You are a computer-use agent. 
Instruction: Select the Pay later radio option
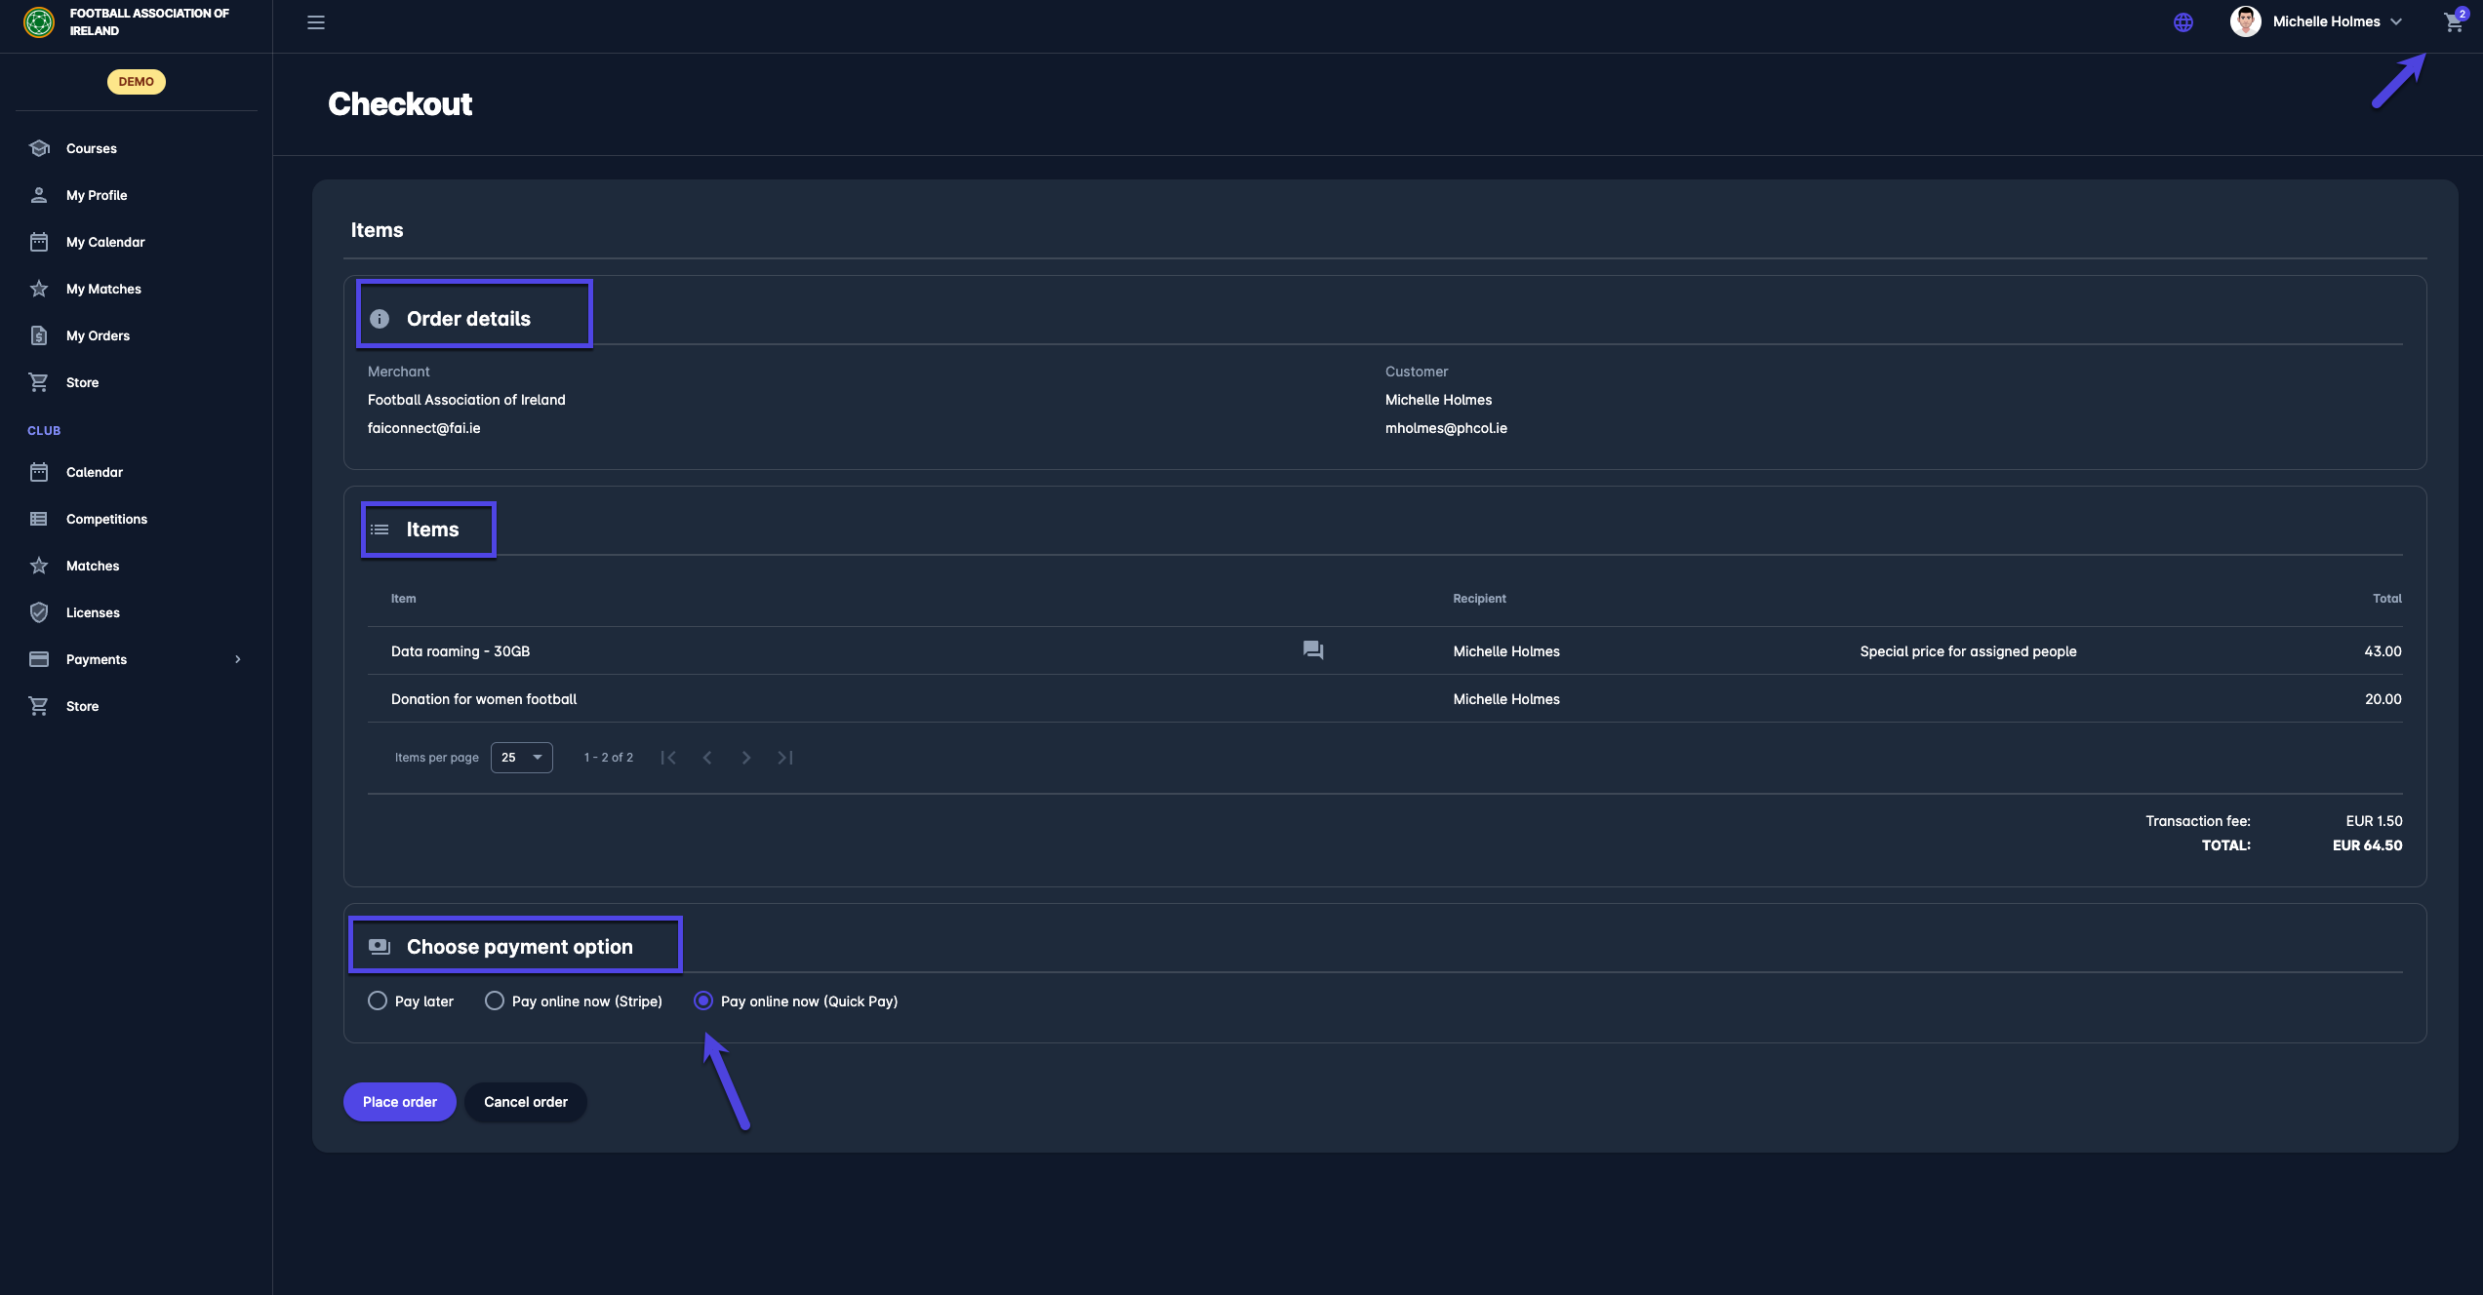[x=378, y=1001]
